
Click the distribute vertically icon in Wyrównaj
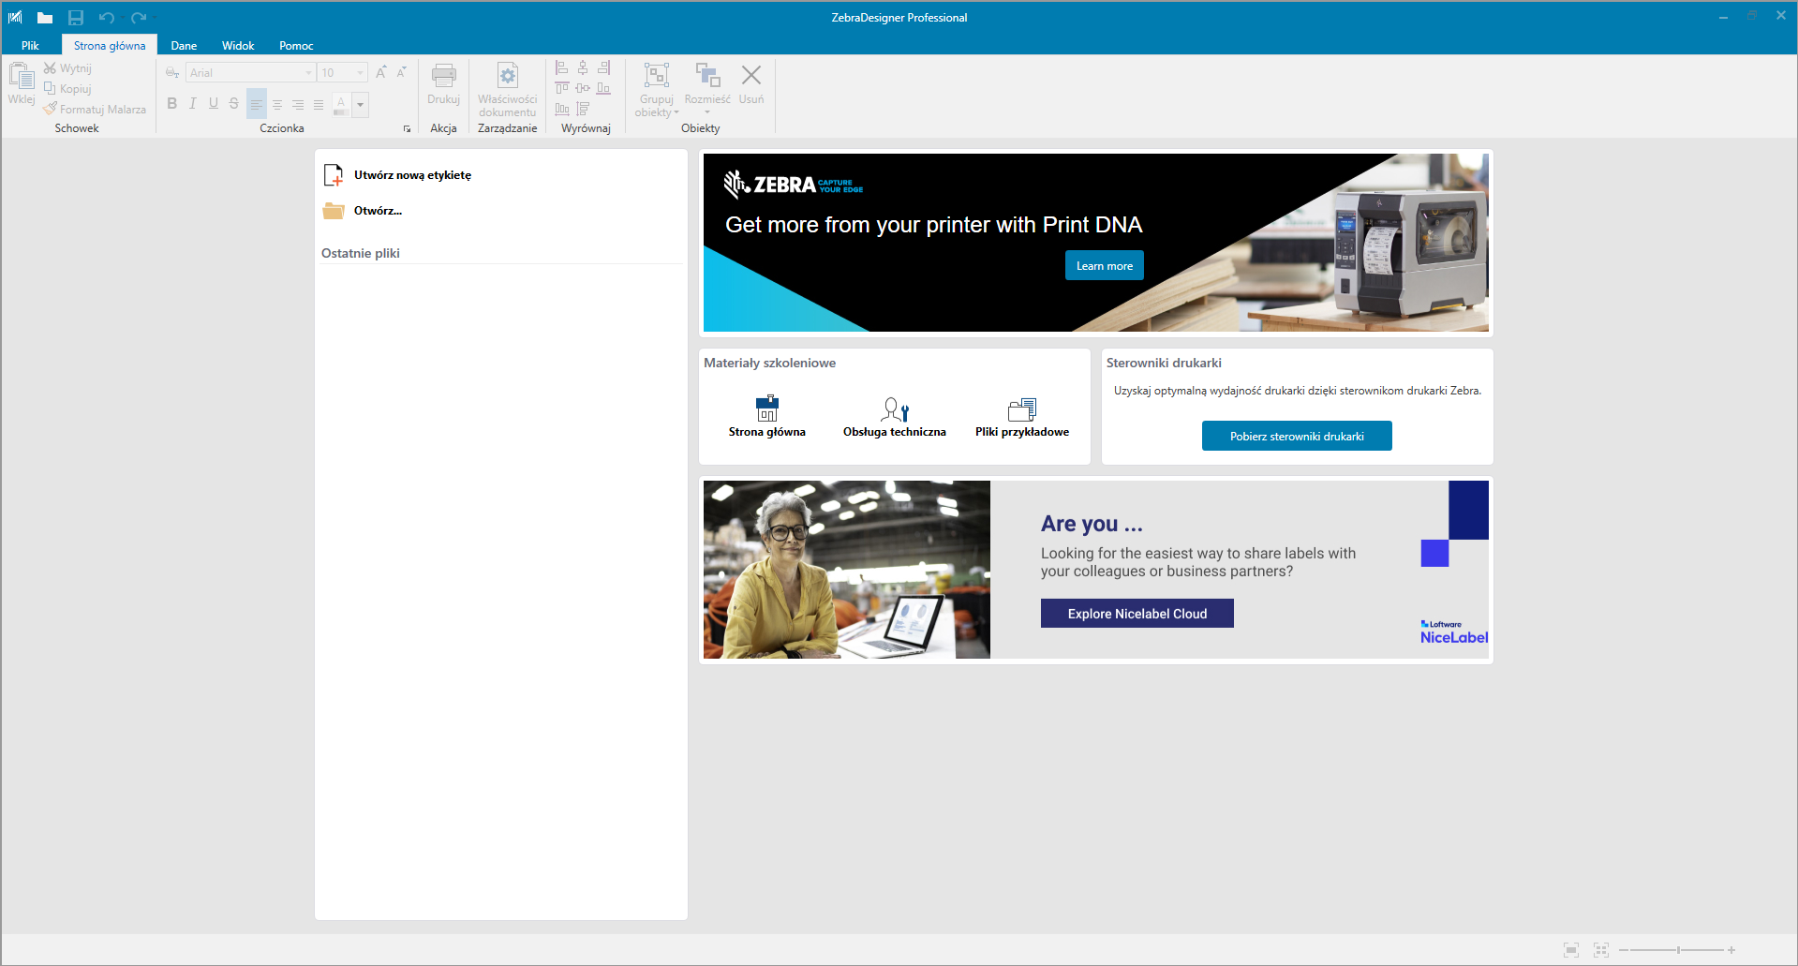(x=583, y=109)
